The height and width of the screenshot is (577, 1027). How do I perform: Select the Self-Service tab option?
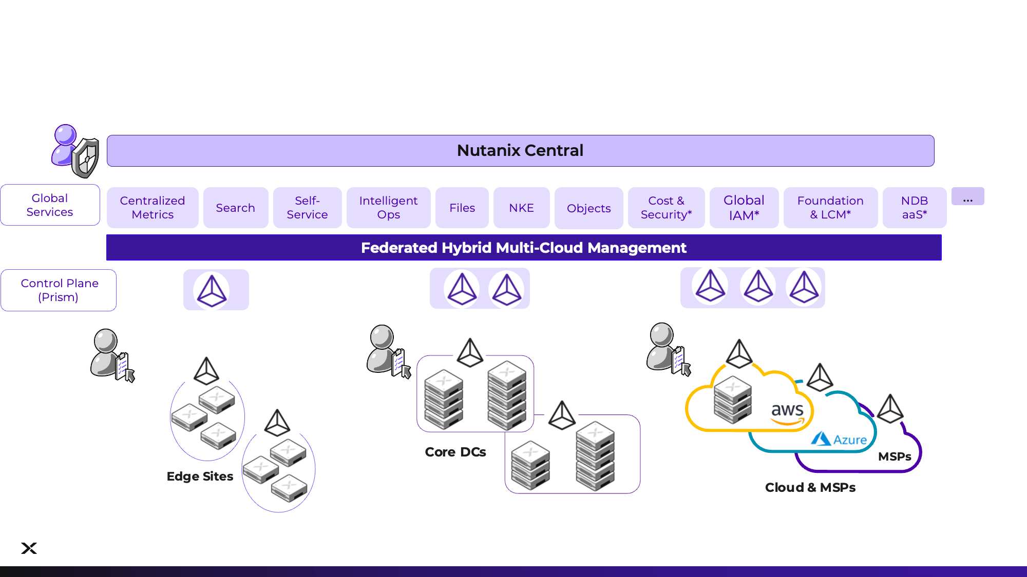[x=308, y=207]
